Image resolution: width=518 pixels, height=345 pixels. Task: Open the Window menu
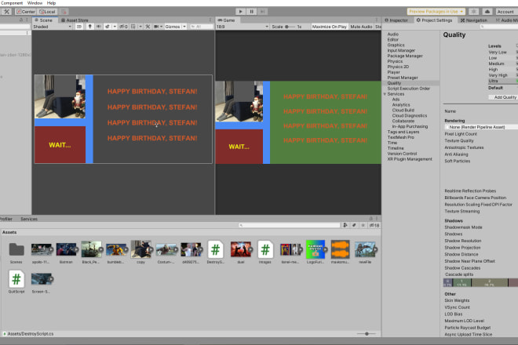[x=35, y=3]
